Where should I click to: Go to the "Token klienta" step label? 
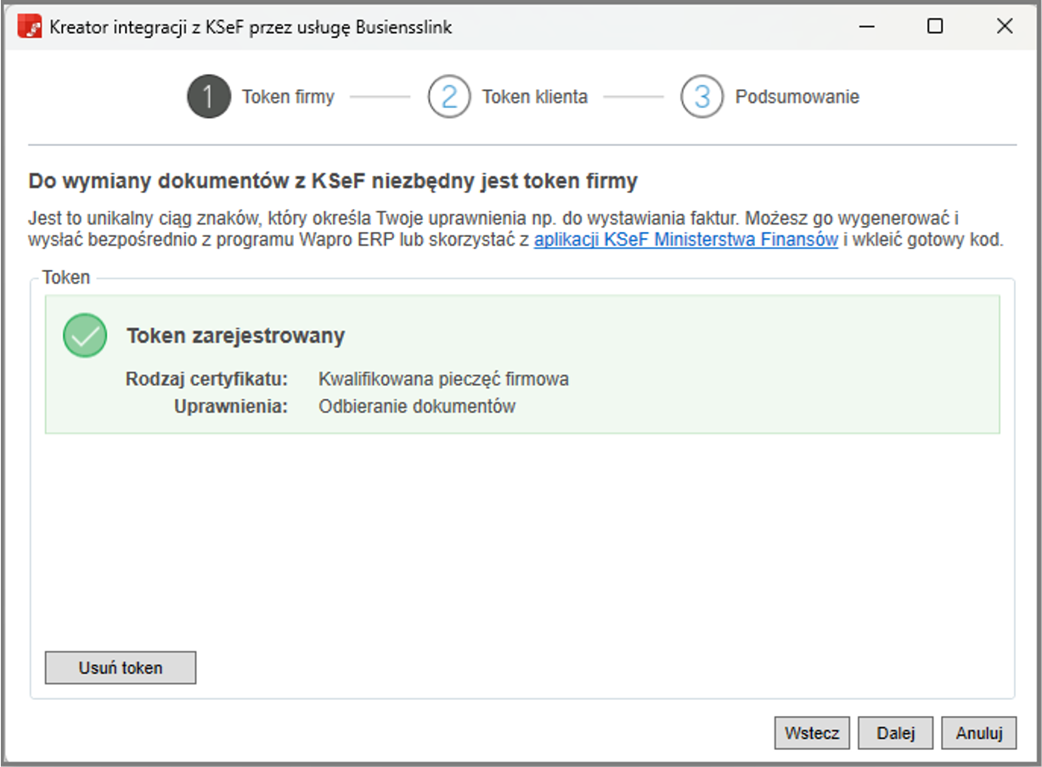[534, 97]
